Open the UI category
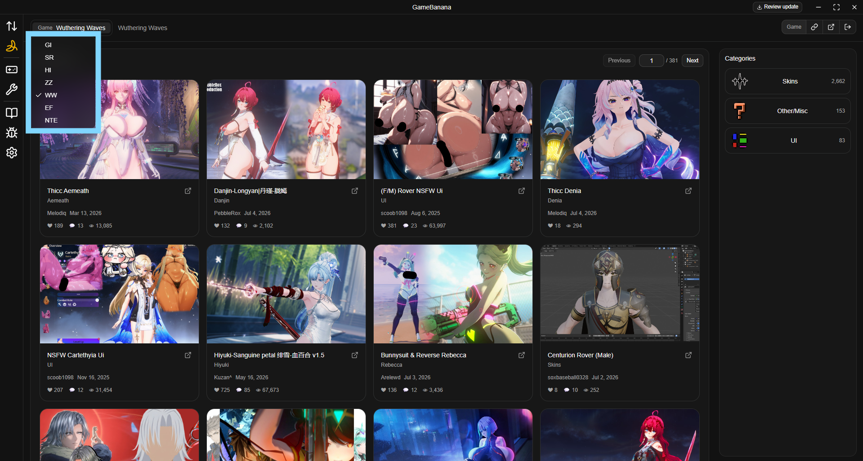The height and width of the screenshot is (461, 863). pos(787,140)
